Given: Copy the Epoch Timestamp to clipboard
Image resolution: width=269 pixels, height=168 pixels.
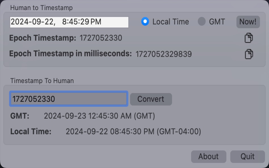Looking at the screenshot, I should tap(248, 38).
